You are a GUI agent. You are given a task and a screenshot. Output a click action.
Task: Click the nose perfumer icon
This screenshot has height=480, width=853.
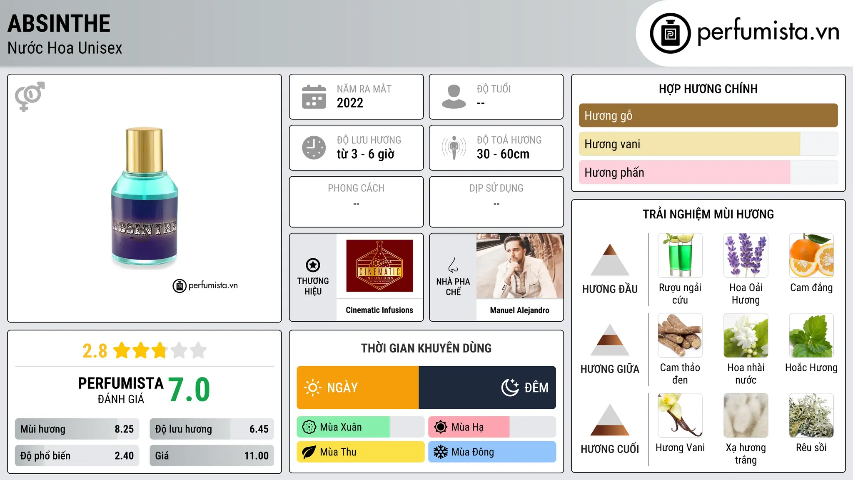(453, 265)
